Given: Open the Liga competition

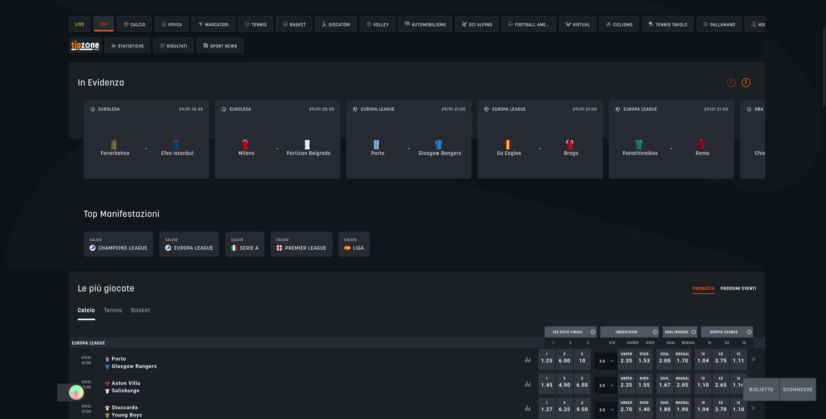Looking at the screenshot, I should (354, 244).
